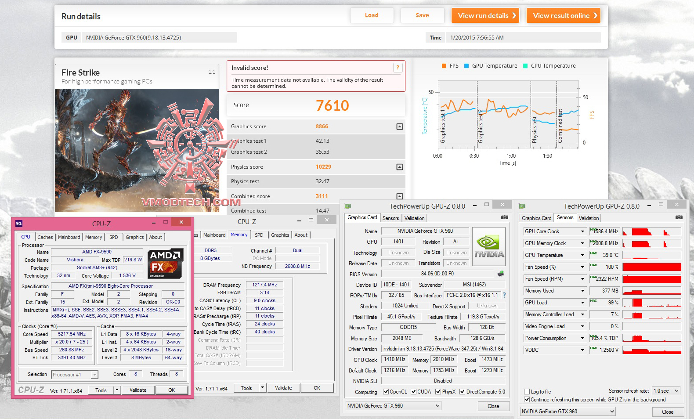Click the help question mark in Invalid score box
This screenshot has height=419, width=694.
coord(398,68)
